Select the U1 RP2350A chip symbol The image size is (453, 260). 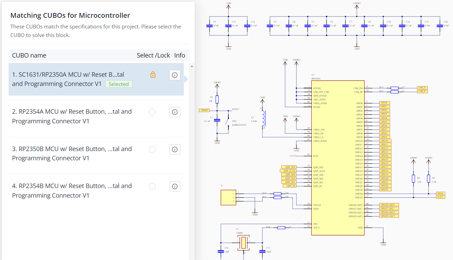click(338, 158)
